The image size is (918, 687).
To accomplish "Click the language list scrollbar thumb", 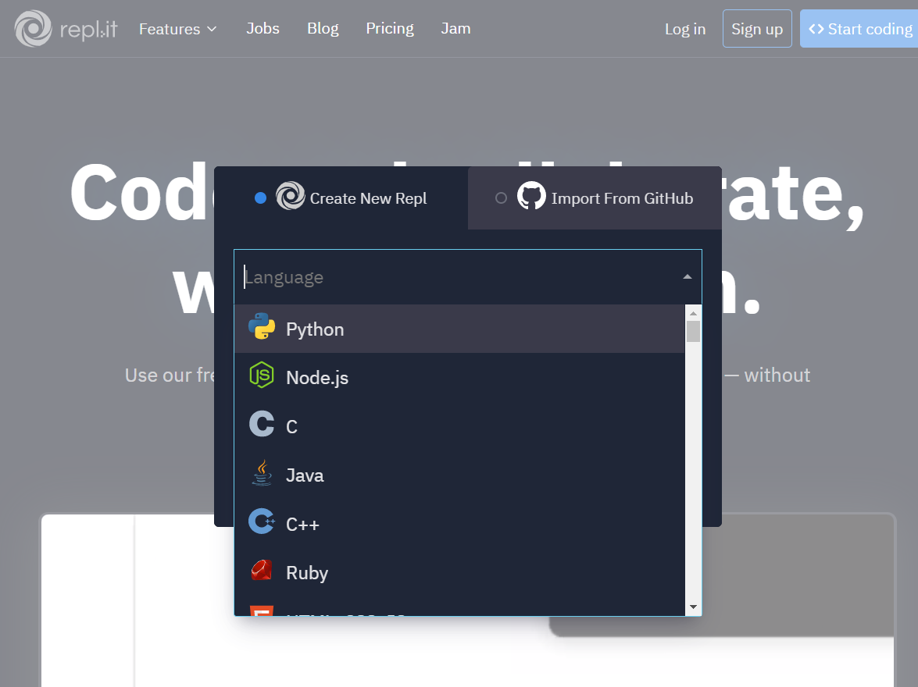I will tap(693, 331).
